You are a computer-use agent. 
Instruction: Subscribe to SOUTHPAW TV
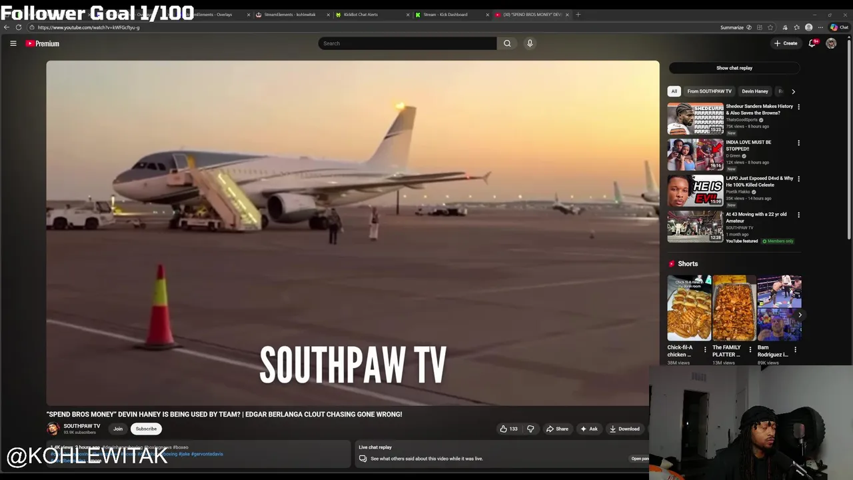pos(146,429)
